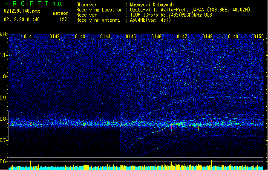Click the 1.0 frequency axis label
Viewport: 268px width, 170px height.
(x=4, y=76)
